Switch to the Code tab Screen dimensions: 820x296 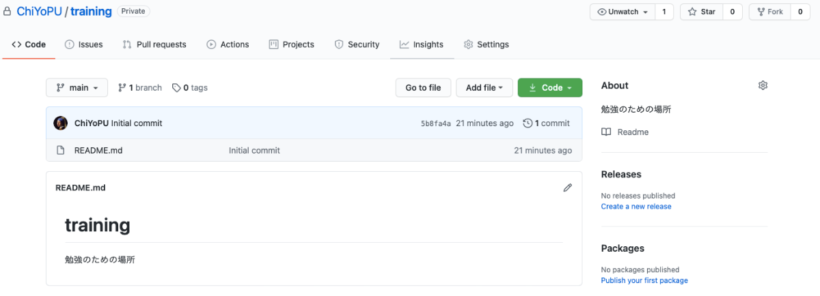29,44
